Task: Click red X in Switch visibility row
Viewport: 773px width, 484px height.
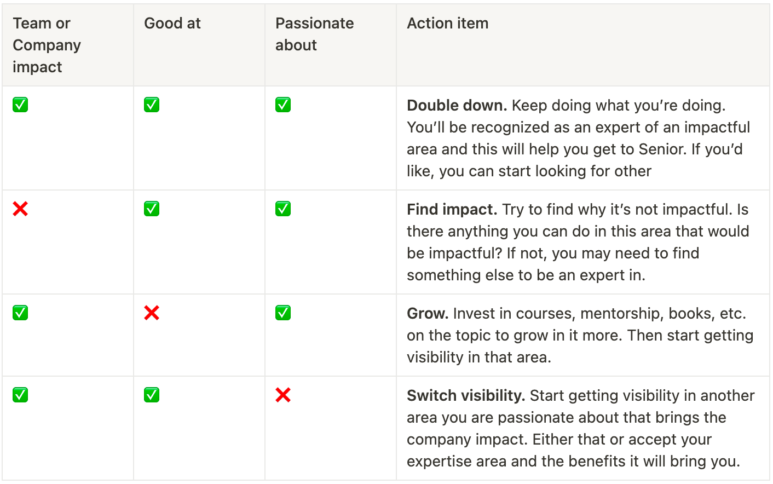Action: pos(283,395)
